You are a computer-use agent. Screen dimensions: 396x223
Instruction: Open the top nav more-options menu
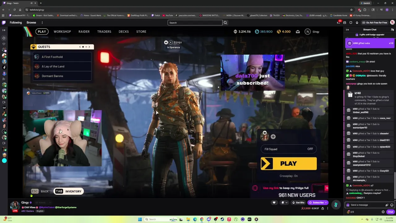[42, 23]
